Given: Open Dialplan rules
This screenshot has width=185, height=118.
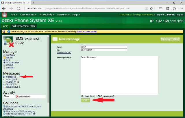Looking at the screenshot, I should (x=12, y=63).
